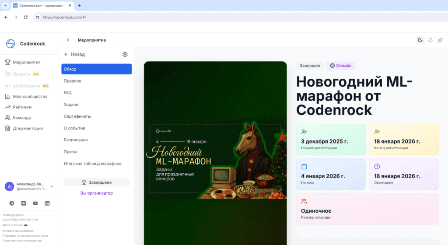Open the LinkedIn icon link
This screenshot has height=245, width=448.
coord(47,203)
